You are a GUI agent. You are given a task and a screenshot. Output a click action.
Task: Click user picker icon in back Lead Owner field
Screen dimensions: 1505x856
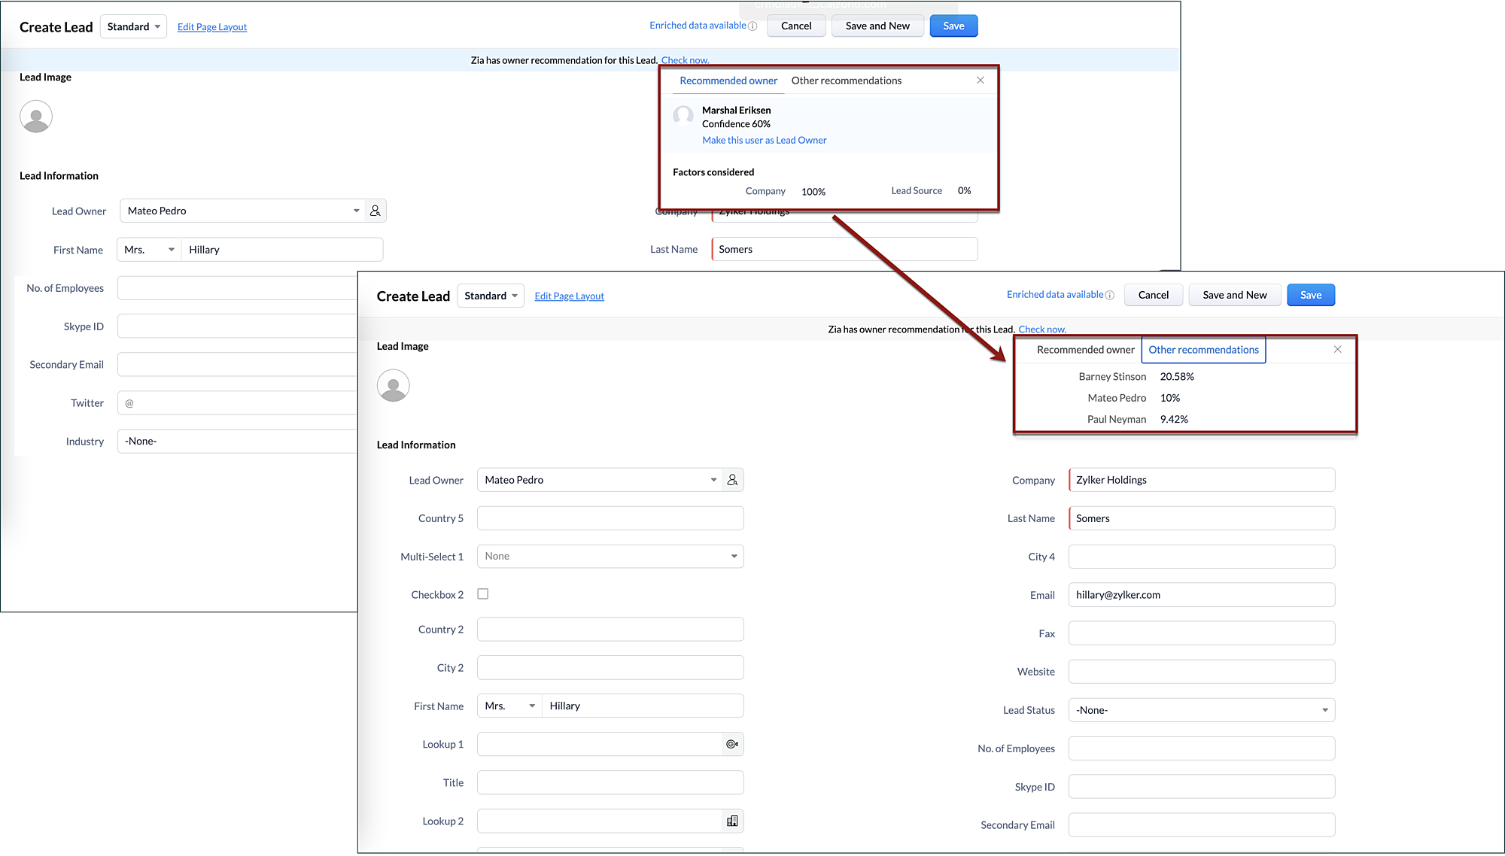(x=375, y=211)
